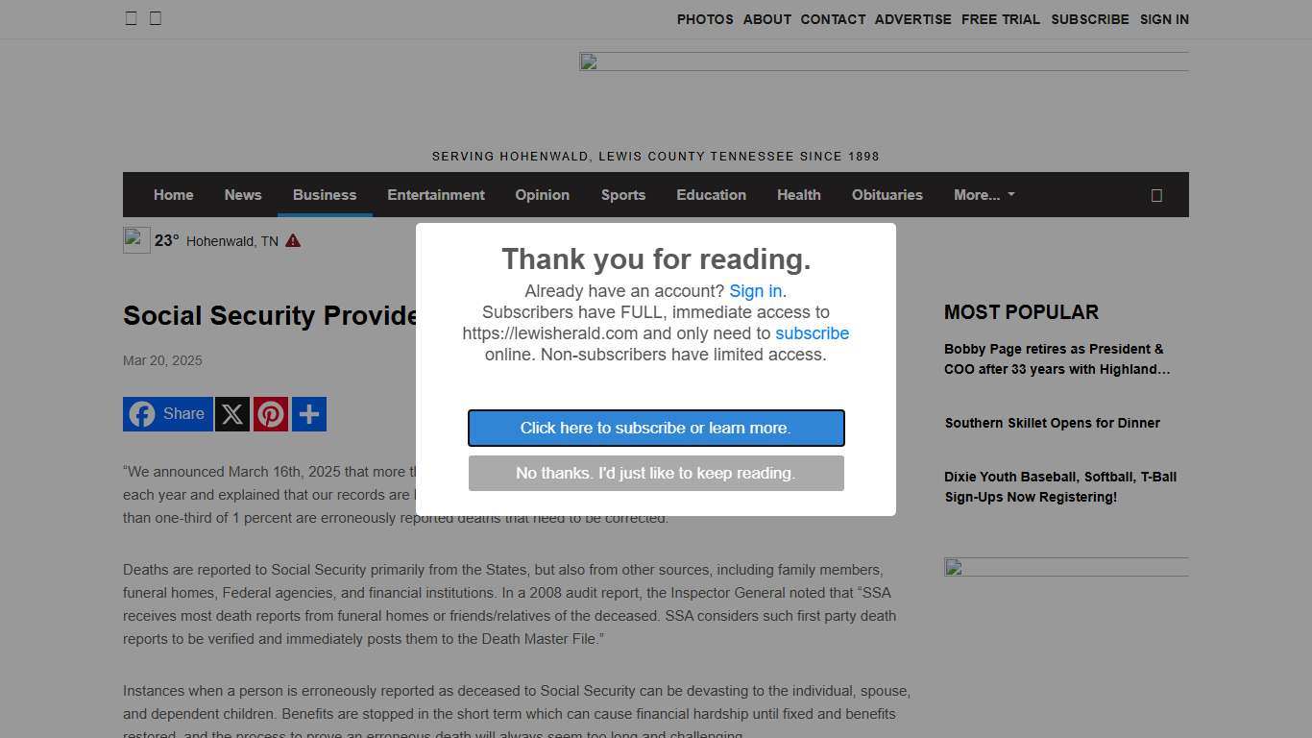This screenshot has width=1312, height=738.
Task: Share article on X (Twitter)
Action: 232,414
